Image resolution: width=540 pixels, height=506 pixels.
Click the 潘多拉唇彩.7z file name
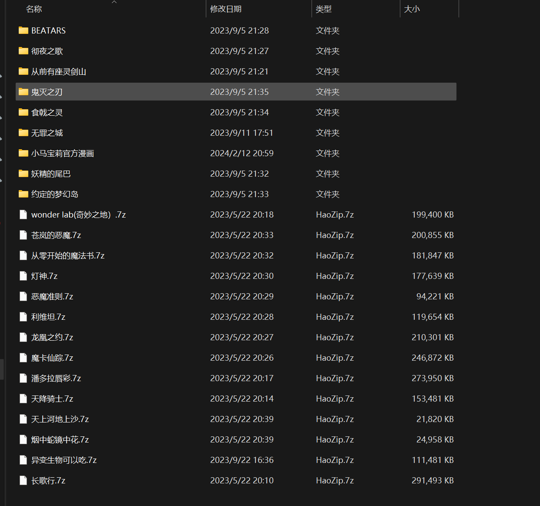[56, 378]
